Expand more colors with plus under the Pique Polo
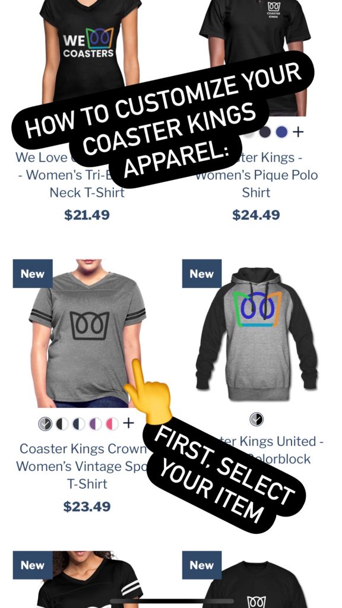Screen dimensions: 342x608 (x=298, y=132)
